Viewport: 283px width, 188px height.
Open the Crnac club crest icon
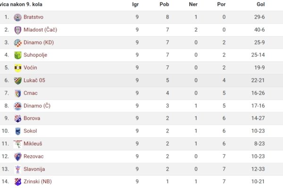[x=18, y=93]
